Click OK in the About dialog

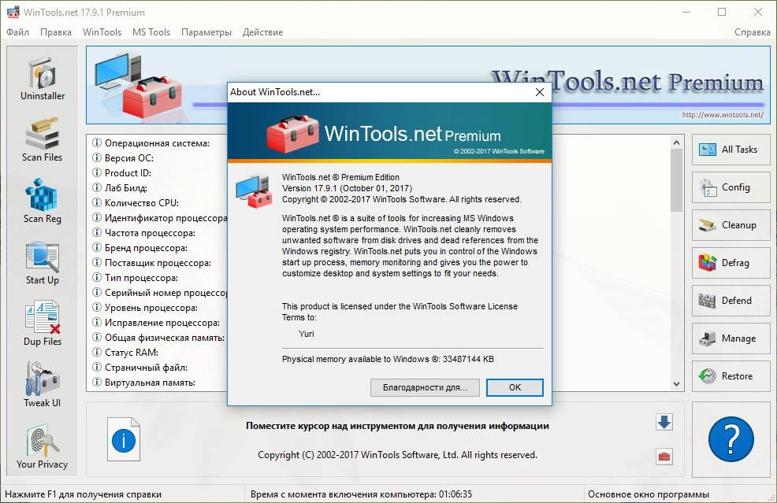(x=515, y=387)
